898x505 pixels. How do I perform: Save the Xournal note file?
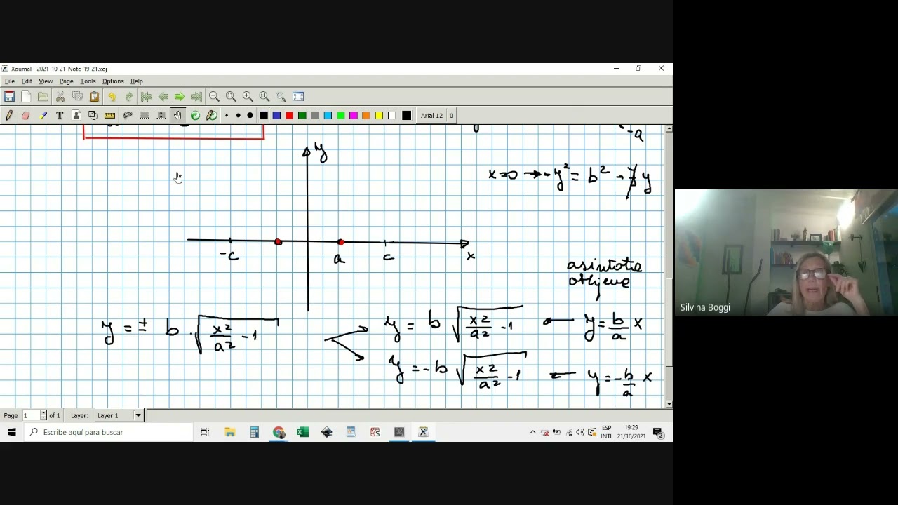tap(9, 97)
